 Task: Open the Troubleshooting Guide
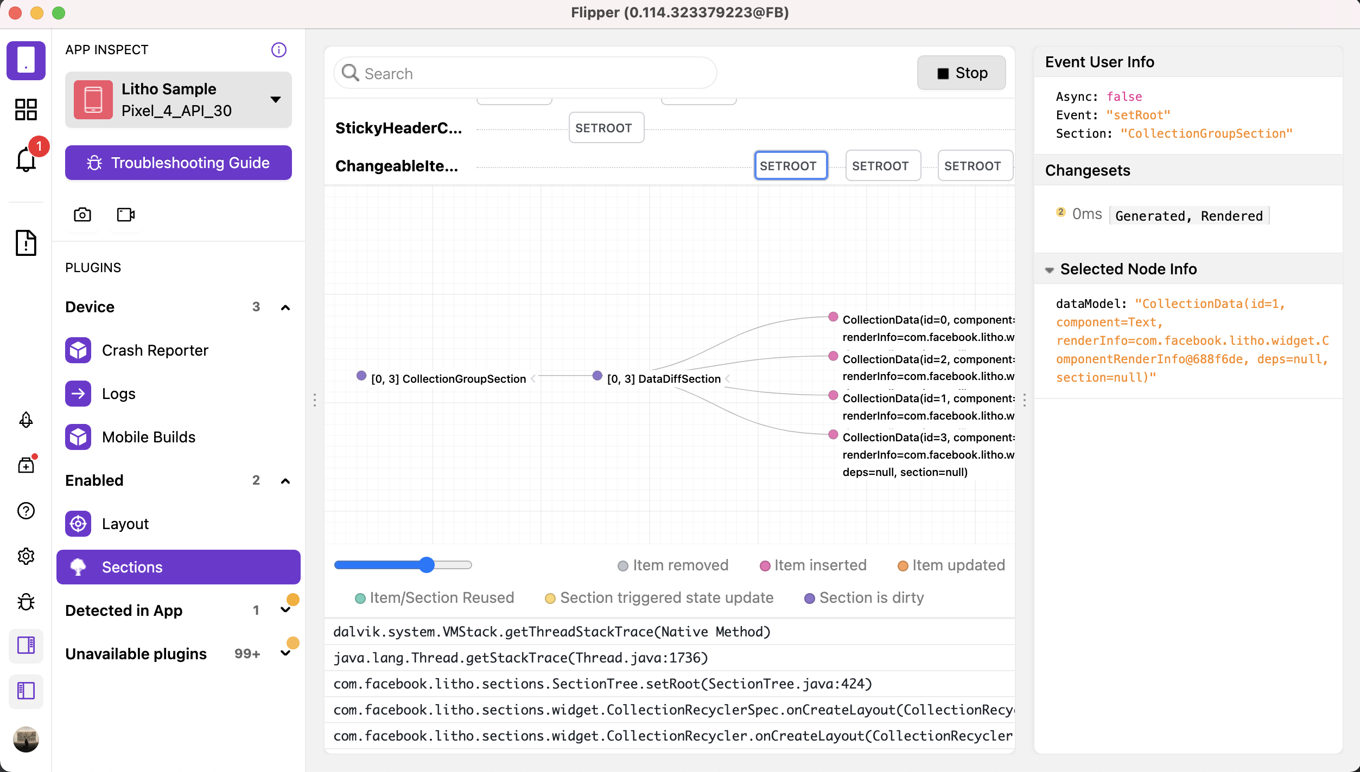178,163
